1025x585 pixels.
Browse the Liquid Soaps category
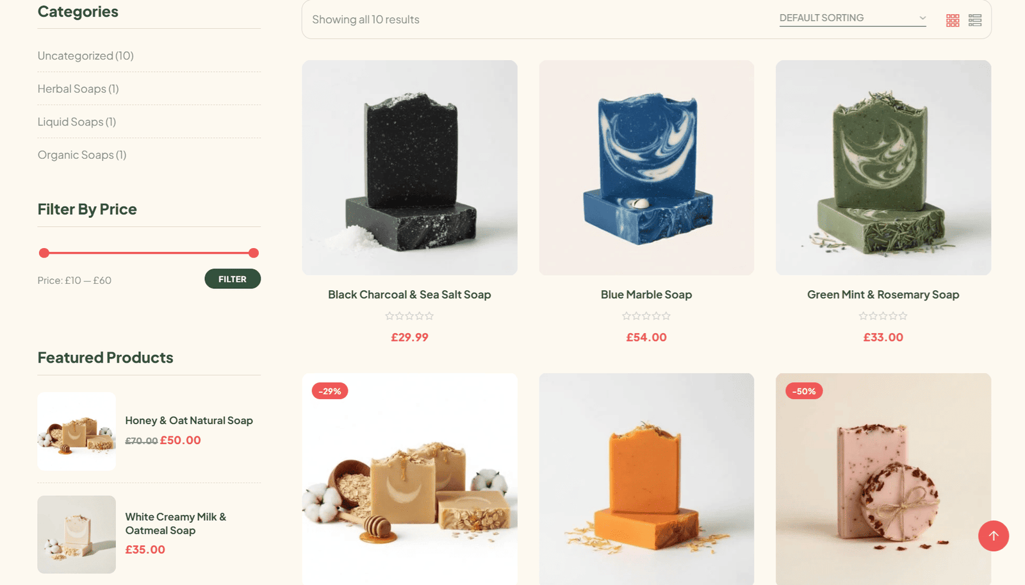click(77, 122)
